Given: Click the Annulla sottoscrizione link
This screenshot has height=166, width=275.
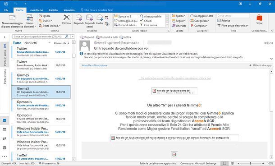Looking at the screenshot, I should [x=95, y=65].
